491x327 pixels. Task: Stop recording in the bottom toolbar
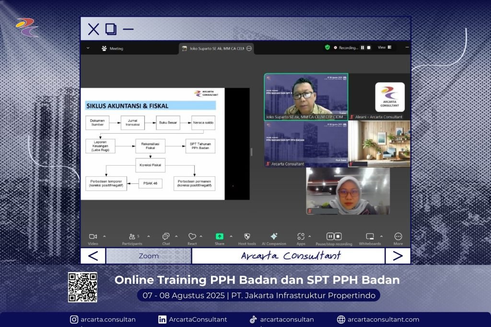click(x=338, y=237)
